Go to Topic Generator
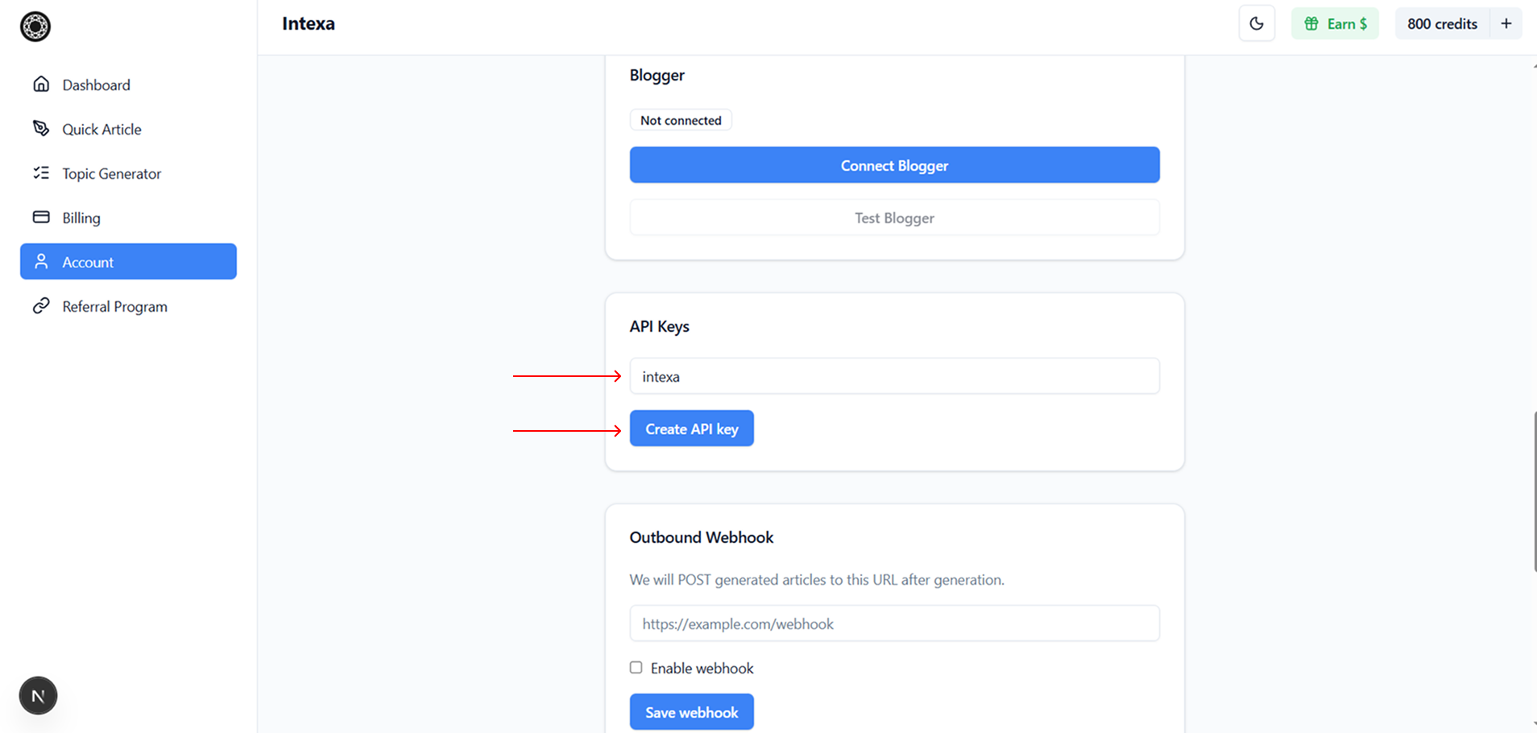Image resolution: width=1537 pixels, height=733 pixels. coord(111,173)
